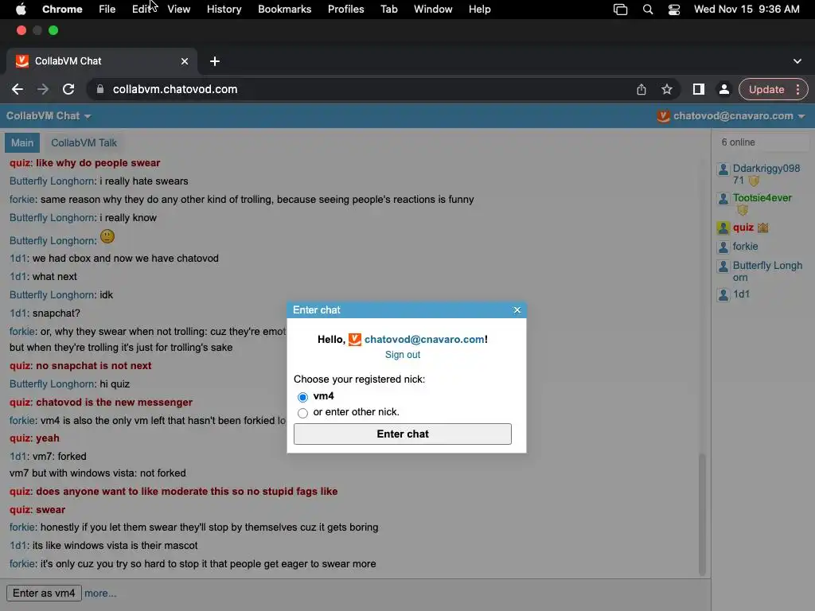
Task: Click the site lock icon
Action: pyautogui.click(x=99, y=89)
